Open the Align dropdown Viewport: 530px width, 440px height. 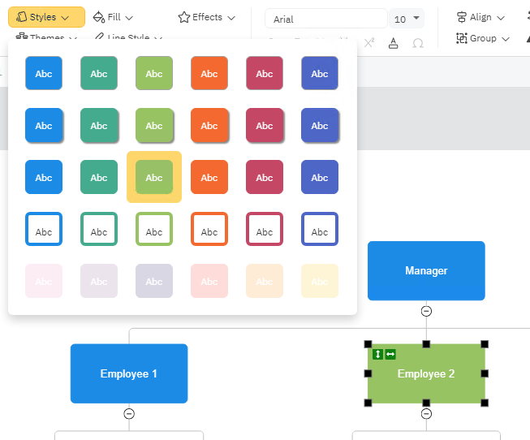[x=480, y=17]
